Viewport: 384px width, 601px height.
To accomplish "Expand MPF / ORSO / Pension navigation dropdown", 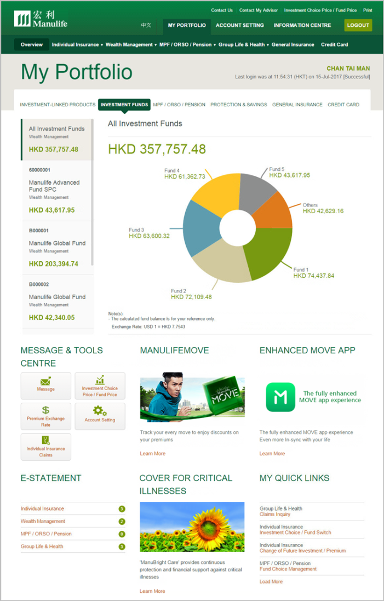I will click(188, 44).
